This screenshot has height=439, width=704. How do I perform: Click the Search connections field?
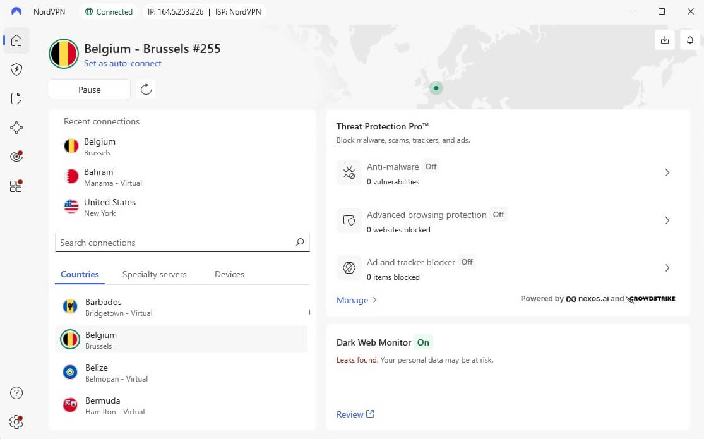pyautogui.click(x=182, y=242)
